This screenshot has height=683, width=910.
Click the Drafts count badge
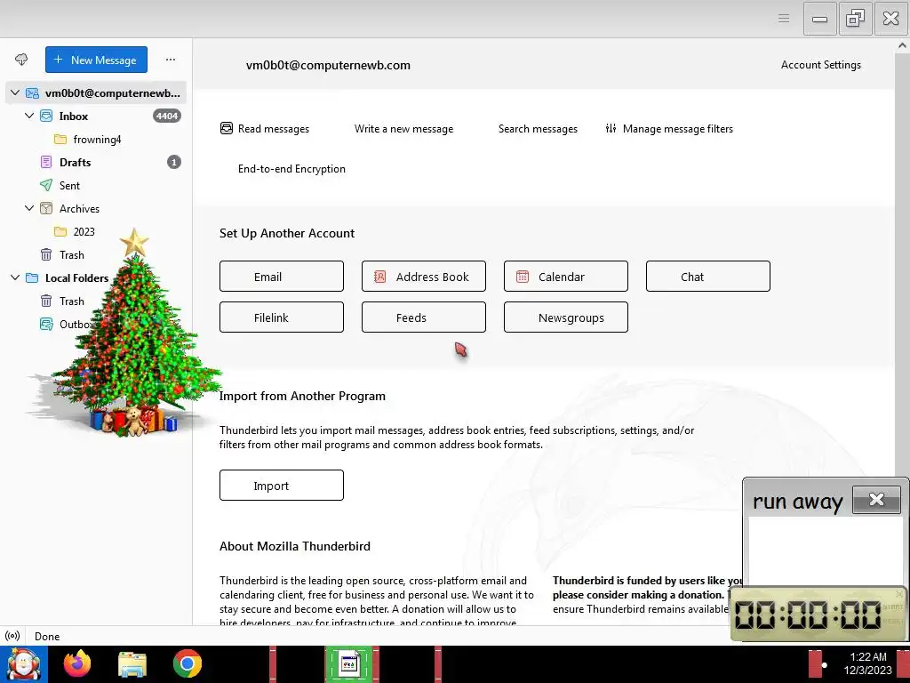click(174, 163)
